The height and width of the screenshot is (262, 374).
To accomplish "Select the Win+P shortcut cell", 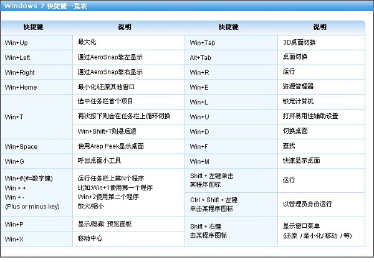I will (x=14, y=224).
